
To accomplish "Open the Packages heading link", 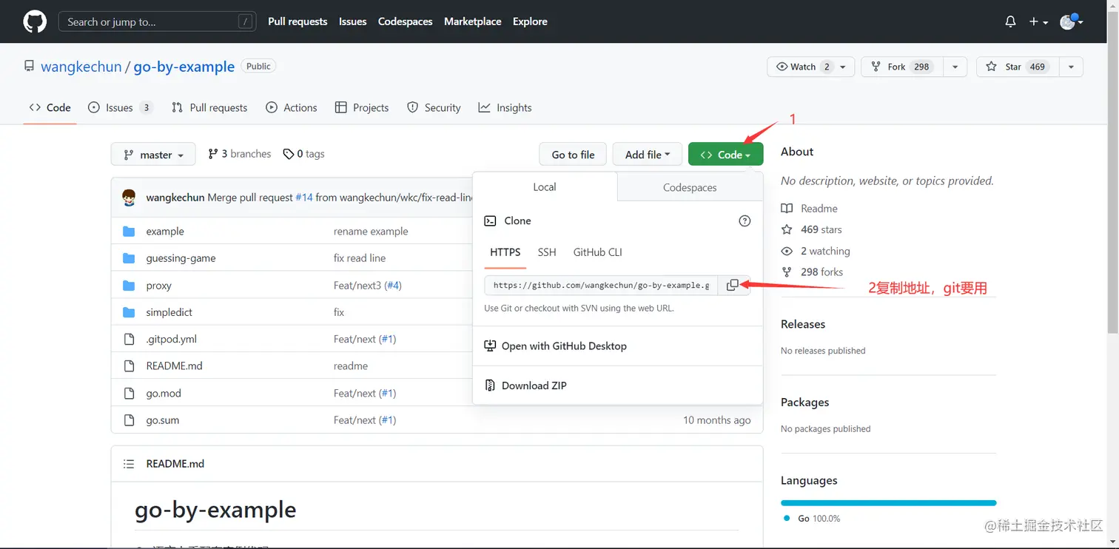I will click(805, 403).
